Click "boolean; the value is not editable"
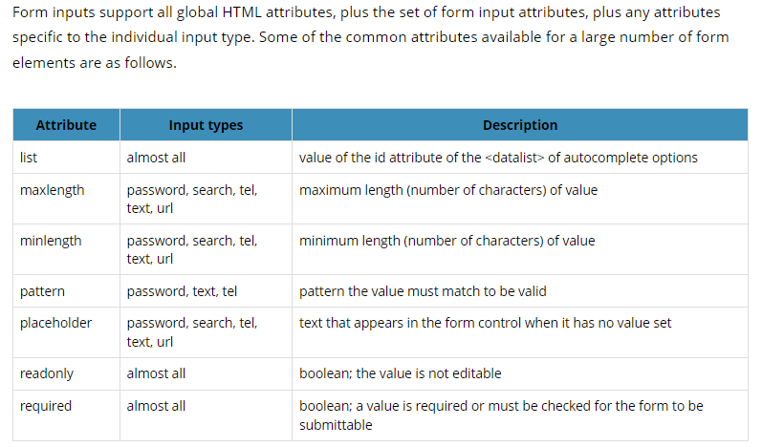 pyautogui.click(x=400, y=373)
